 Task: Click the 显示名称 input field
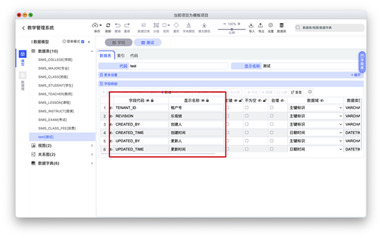click(311, 66)
